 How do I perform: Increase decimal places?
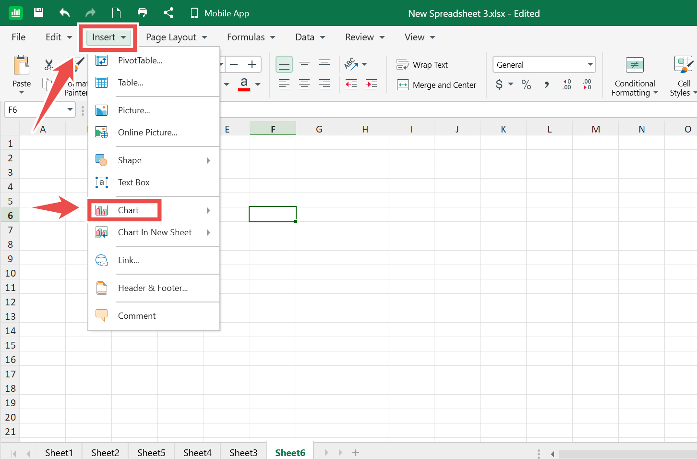[567, 85]
